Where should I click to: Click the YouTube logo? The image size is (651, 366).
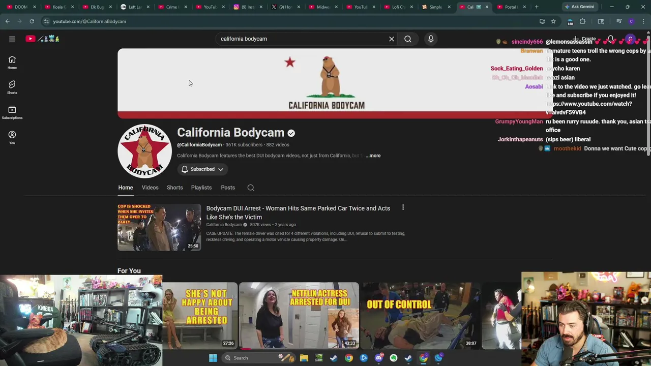tap(43, 39)
